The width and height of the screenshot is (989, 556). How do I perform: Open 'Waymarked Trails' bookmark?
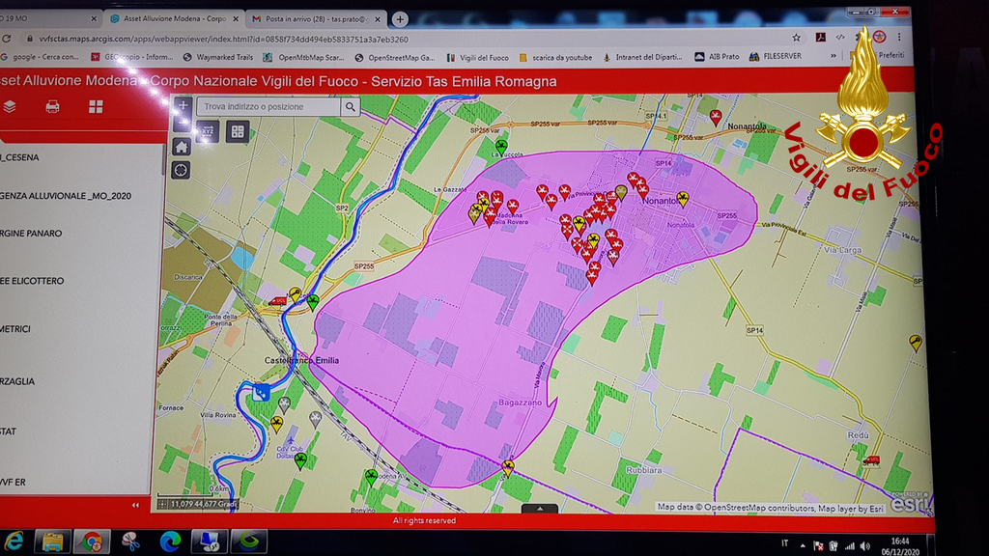coord(217,57)
